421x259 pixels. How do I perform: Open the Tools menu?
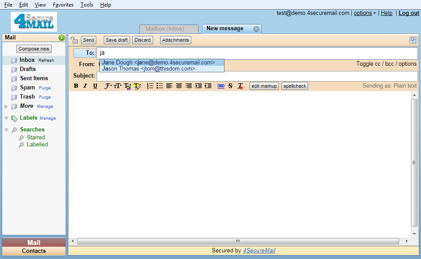(87, 5)
